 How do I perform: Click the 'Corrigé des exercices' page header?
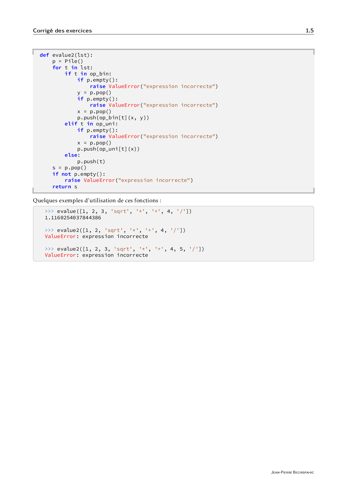click(62, 30)
